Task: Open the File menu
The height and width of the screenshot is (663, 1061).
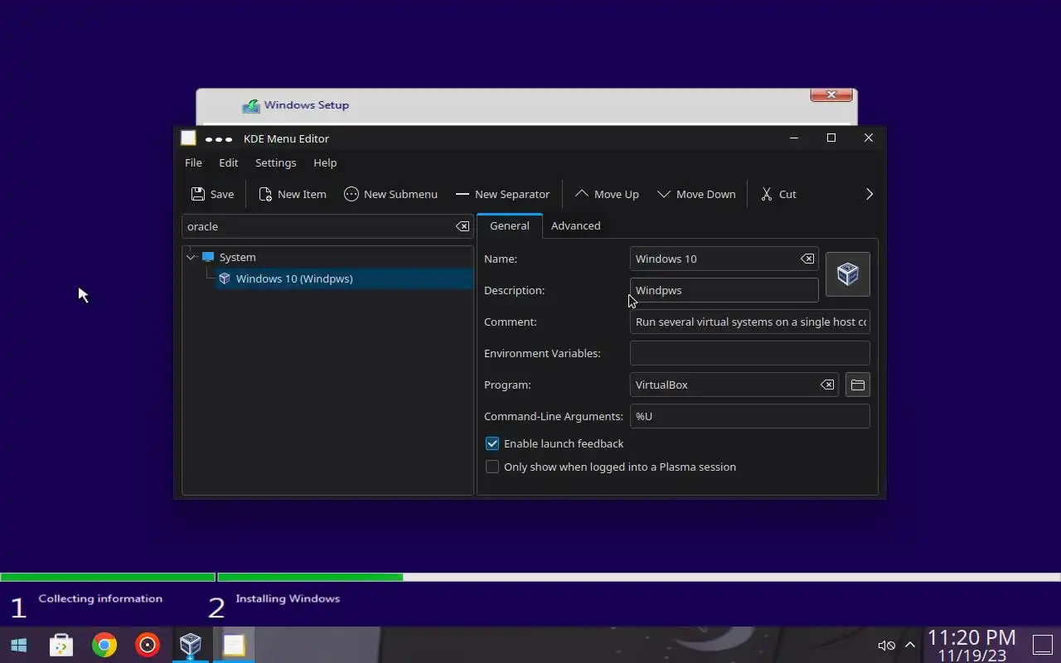Action: click(x=193, y=162)
